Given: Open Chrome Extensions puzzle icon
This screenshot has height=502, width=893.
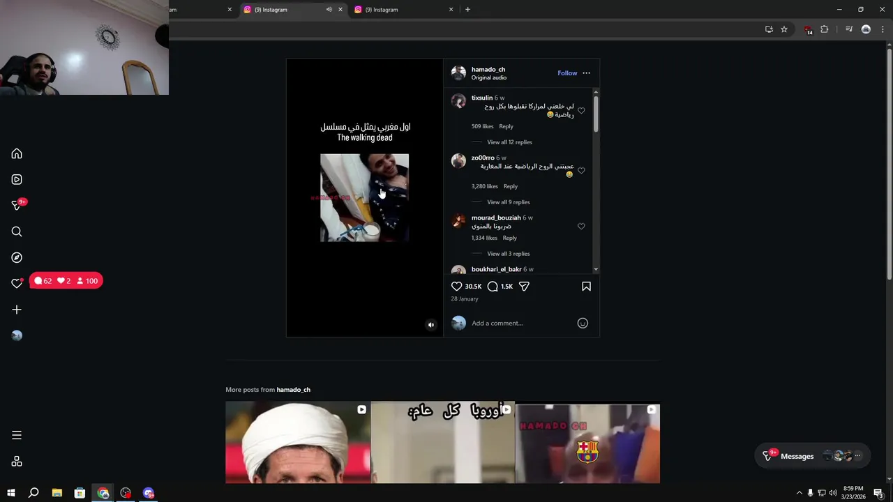Looking at the screenshot, I should 825,29.
